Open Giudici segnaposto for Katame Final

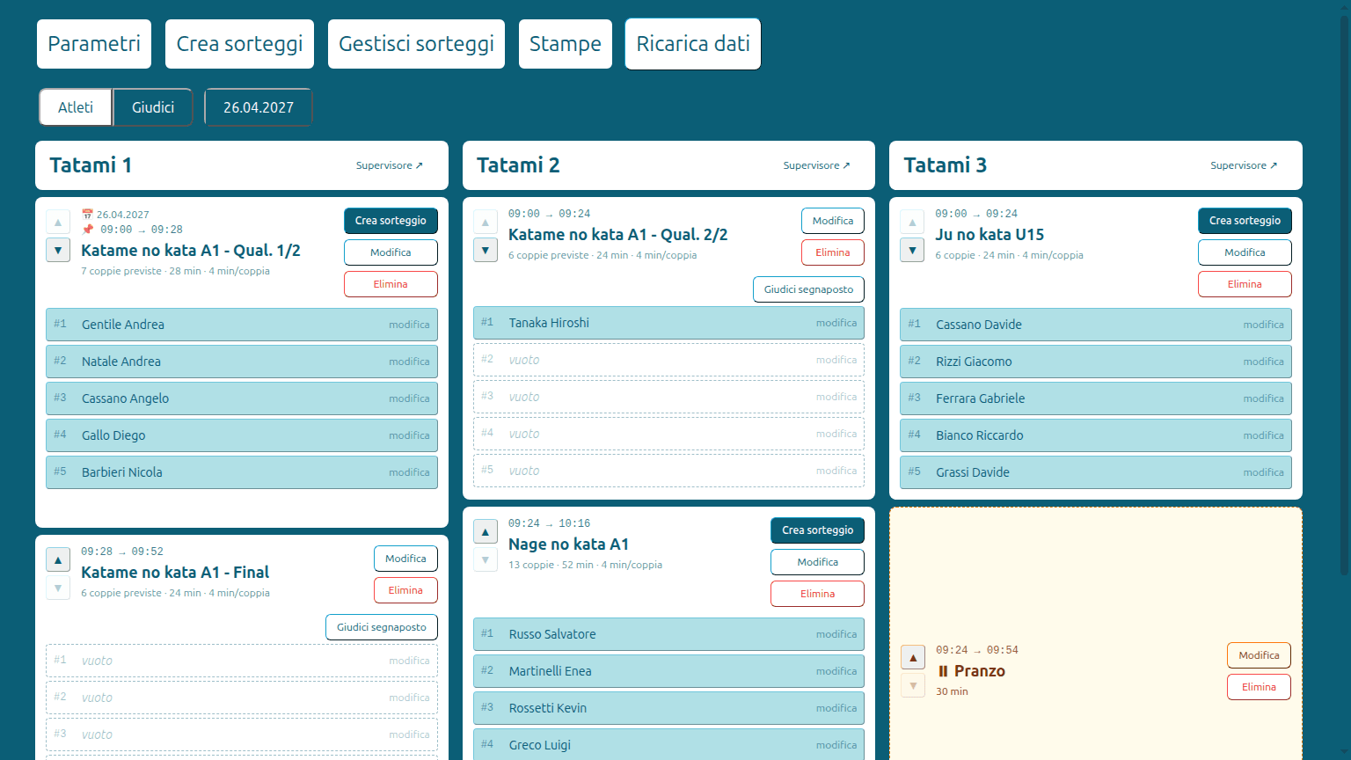click(382, 627)
